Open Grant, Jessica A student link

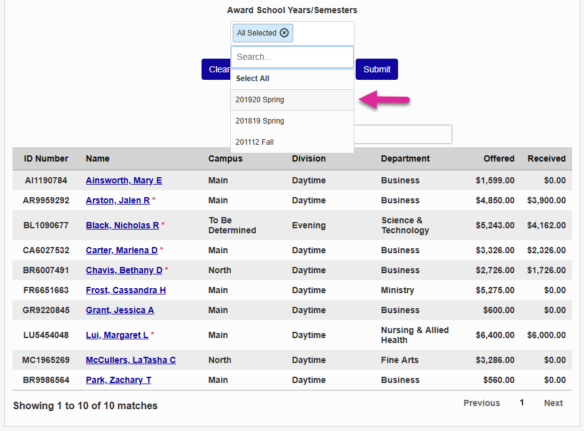(x=120, y=310)
